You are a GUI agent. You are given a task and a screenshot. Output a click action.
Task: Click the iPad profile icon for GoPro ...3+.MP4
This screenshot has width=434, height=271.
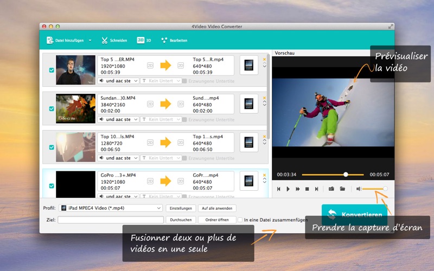click(x=249, y=181)
